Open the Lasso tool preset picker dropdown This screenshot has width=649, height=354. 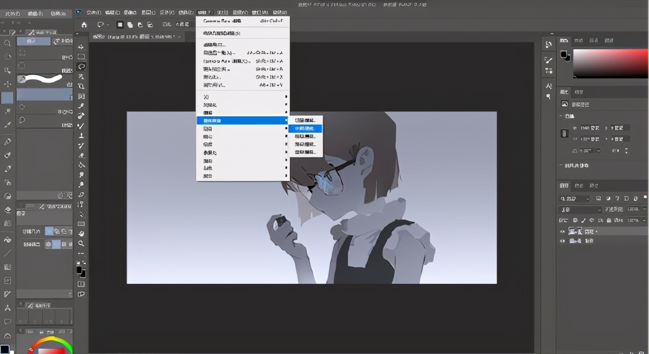(102, 25)
